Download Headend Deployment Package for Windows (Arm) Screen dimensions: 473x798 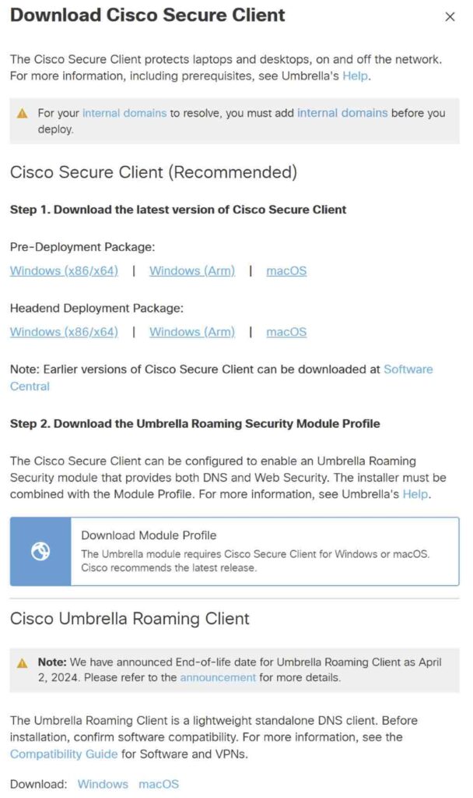point(191,332)
